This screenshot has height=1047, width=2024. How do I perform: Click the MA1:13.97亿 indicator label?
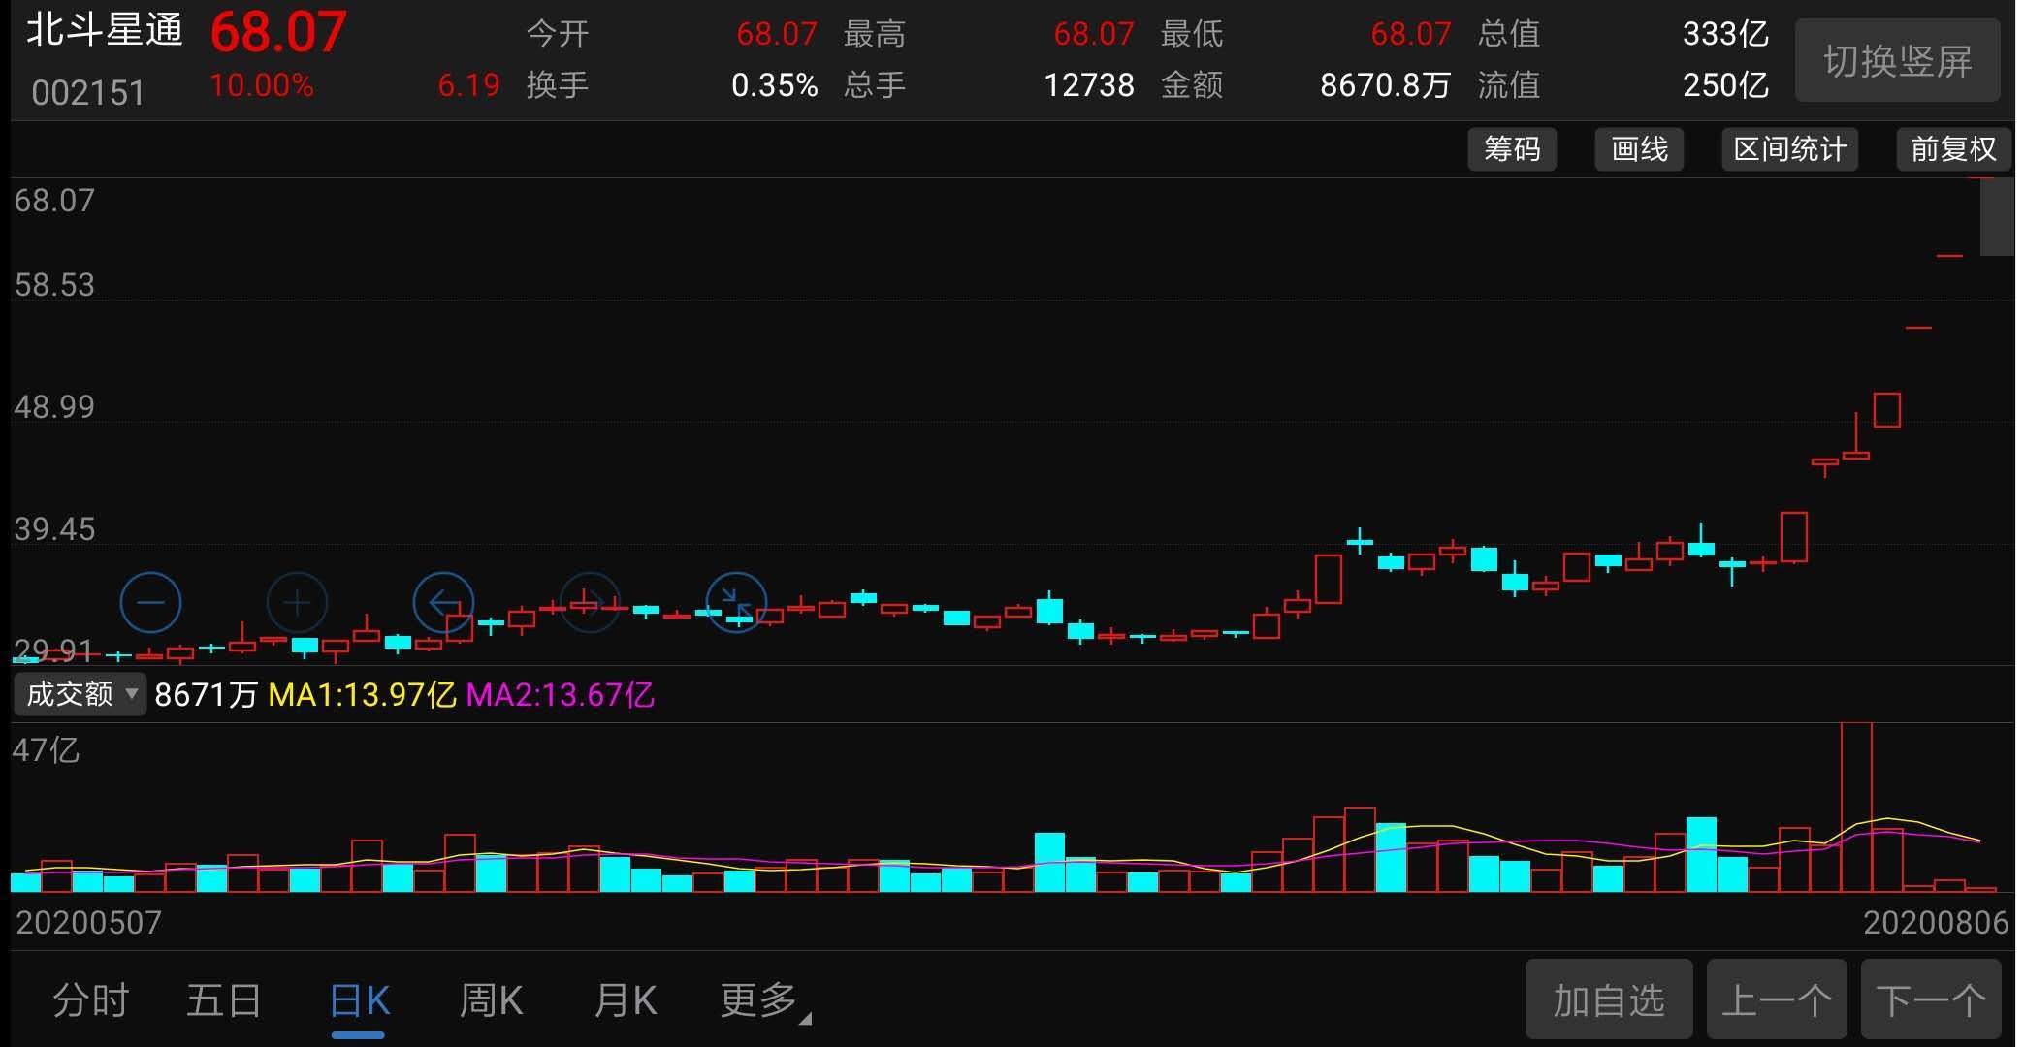362,695
